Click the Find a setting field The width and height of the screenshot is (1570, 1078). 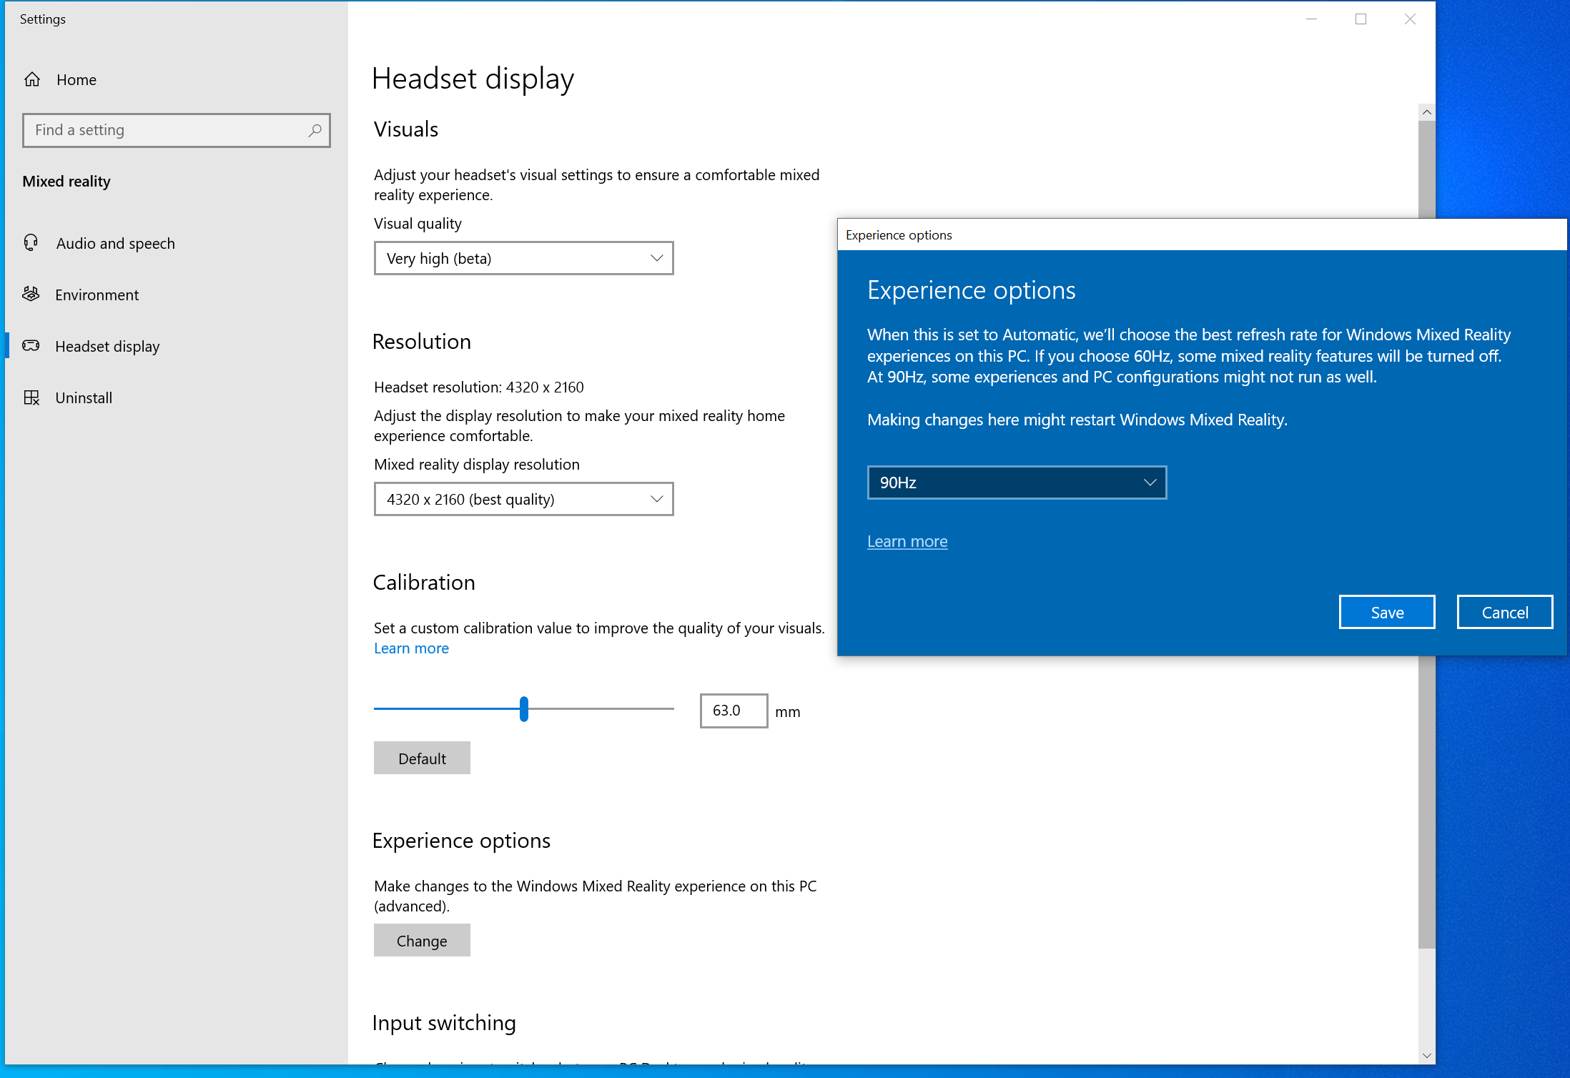[x=164, y=130]
